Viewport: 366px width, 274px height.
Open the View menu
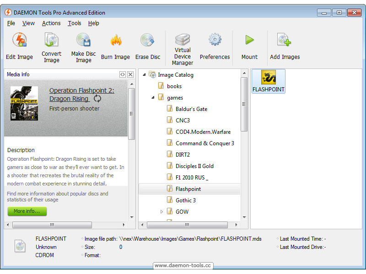click(x=28, y=23)
